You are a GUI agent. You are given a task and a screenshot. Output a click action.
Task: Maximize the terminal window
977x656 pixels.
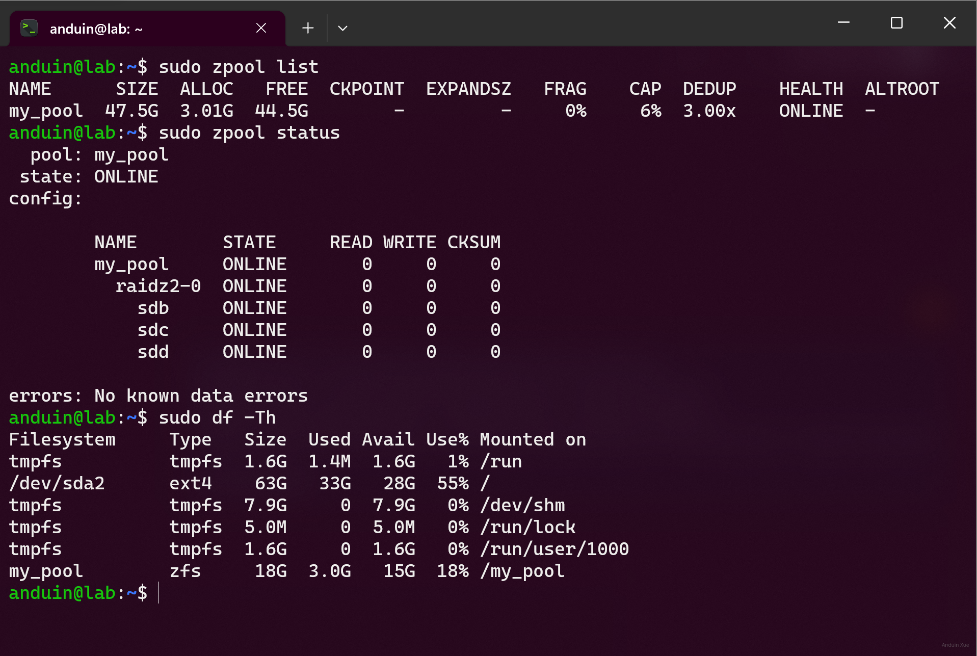tap(896, 22)
